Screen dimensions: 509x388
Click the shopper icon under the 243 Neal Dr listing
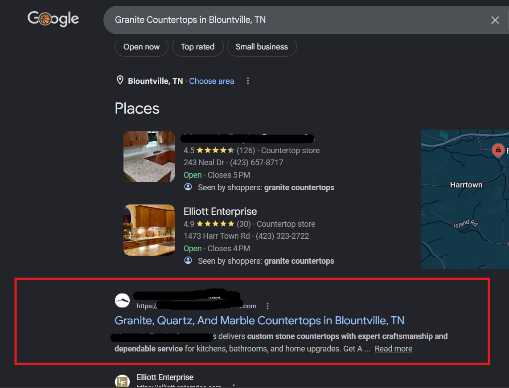188,187
